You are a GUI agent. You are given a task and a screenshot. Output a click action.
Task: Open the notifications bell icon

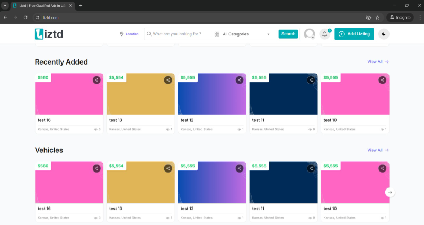click(324, 34)
